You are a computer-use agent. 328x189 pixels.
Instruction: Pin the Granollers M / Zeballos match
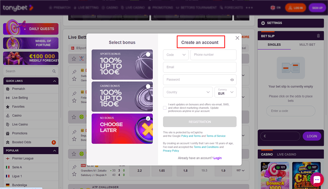pos(74,167)
